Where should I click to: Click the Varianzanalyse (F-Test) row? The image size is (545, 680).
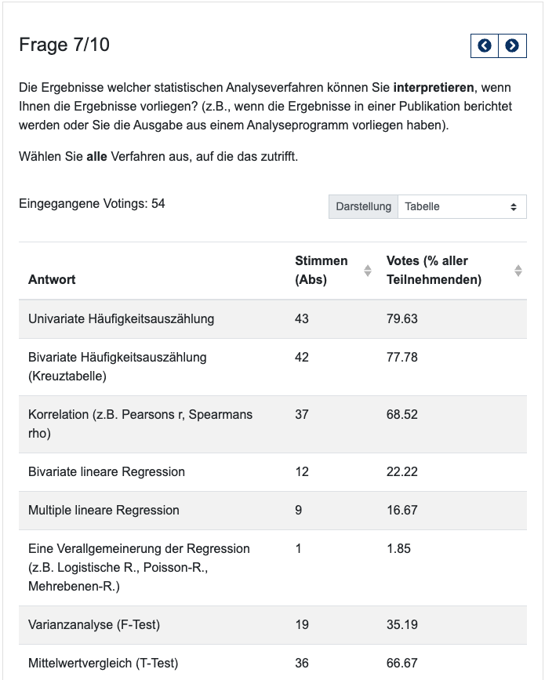[93, 625]
